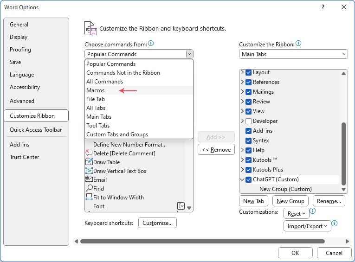Expand the References tree node
The image size is (355, 262).
[x=242, y=82]
